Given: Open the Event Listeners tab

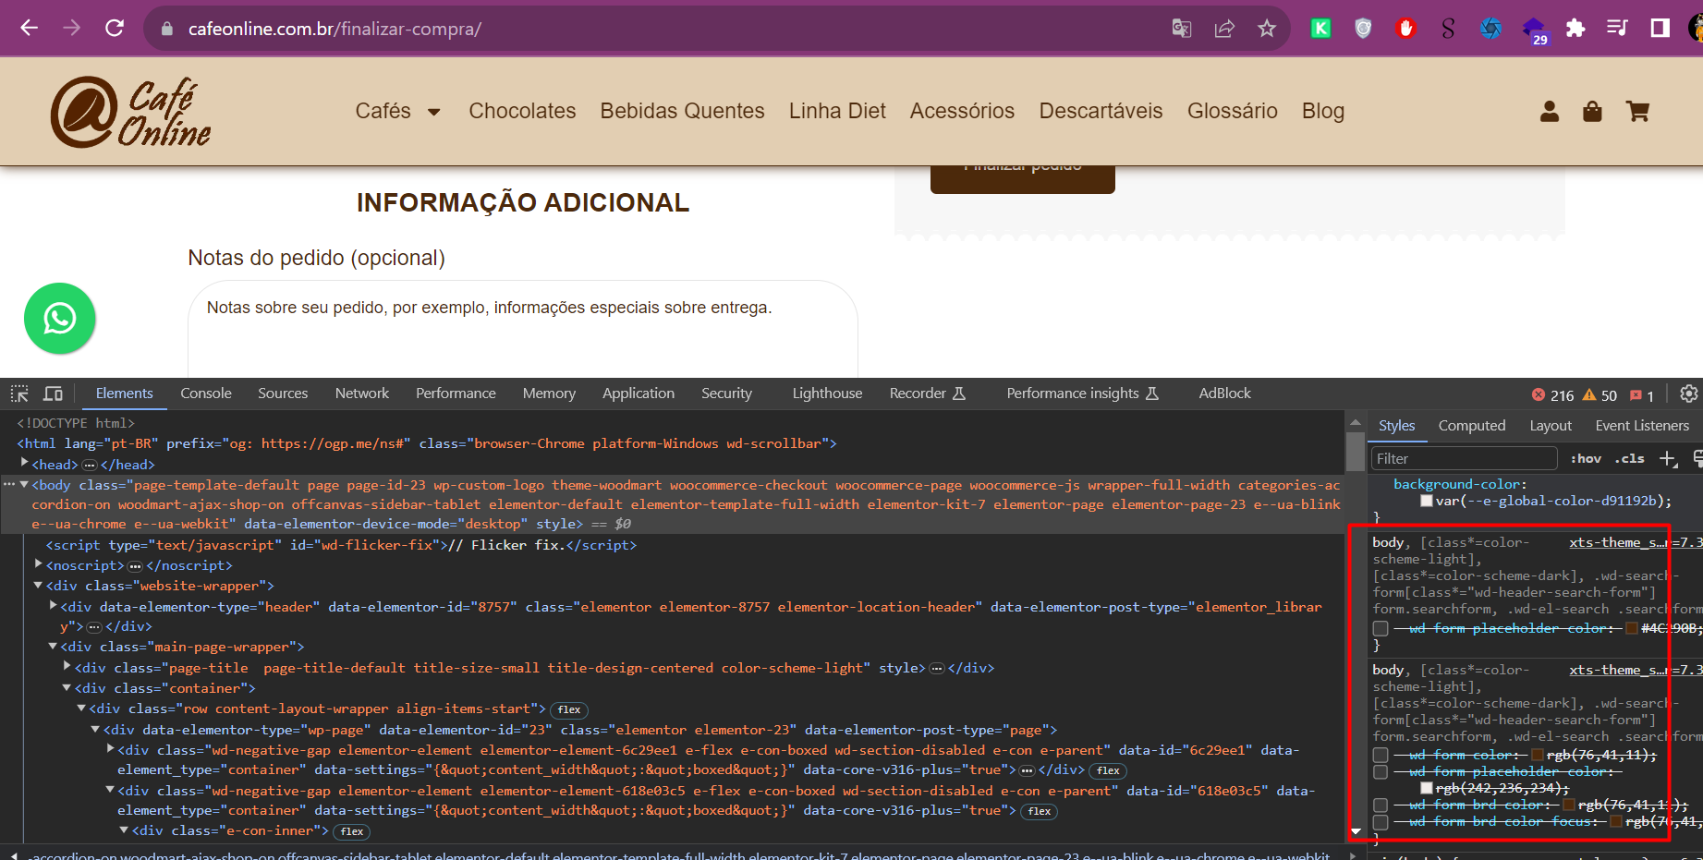Looking at the screenshot, I should [1642, 426].
